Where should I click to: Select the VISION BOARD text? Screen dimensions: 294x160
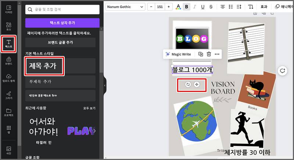coord(223,88)
